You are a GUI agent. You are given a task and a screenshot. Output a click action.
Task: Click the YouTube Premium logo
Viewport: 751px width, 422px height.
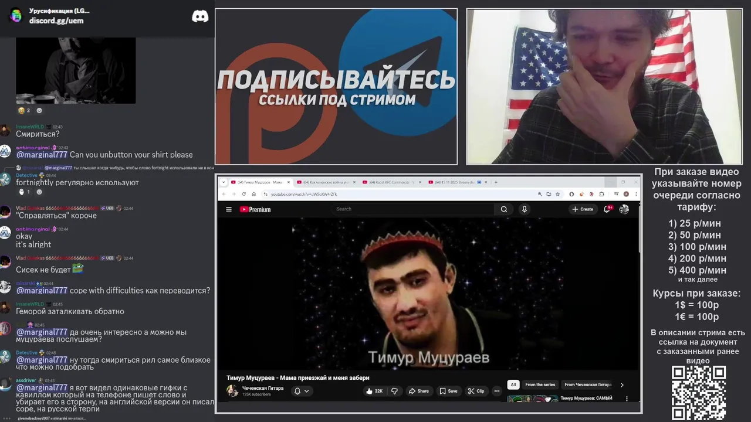click(255, 209)
